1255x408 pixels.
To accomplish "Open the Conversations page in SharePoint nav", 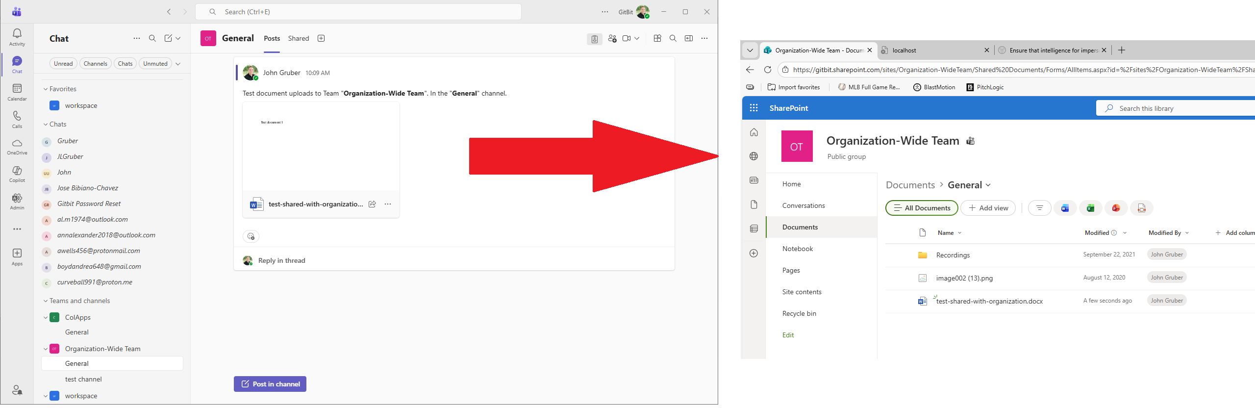I will pos(803,205).
